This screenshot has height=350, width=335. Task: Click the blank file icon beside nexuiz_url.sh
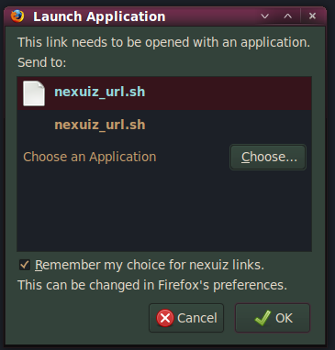34,93
